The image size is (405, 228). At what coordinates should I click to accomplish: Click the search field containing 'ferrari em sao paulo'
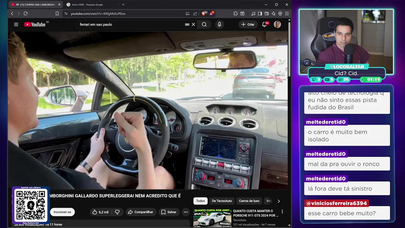(131, 24)
